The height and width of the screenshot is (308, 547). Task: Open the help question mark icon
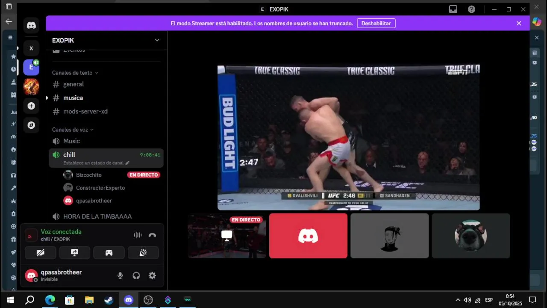coord(471,9)
